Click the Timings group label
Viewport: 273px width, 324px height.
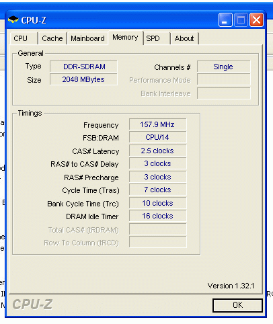pyautogui.click(x=30, y=113)
